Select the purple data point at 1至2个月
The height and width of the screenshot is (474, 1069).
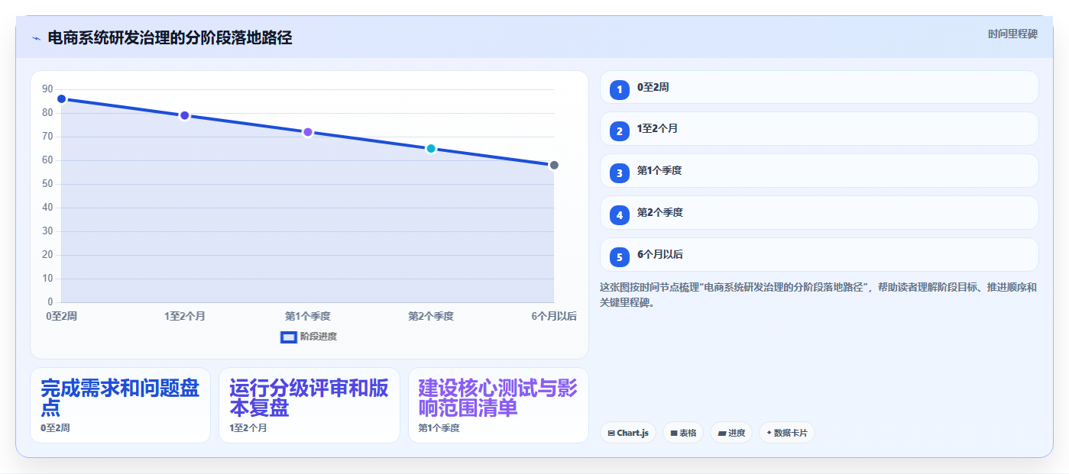[x=184, y=115]
